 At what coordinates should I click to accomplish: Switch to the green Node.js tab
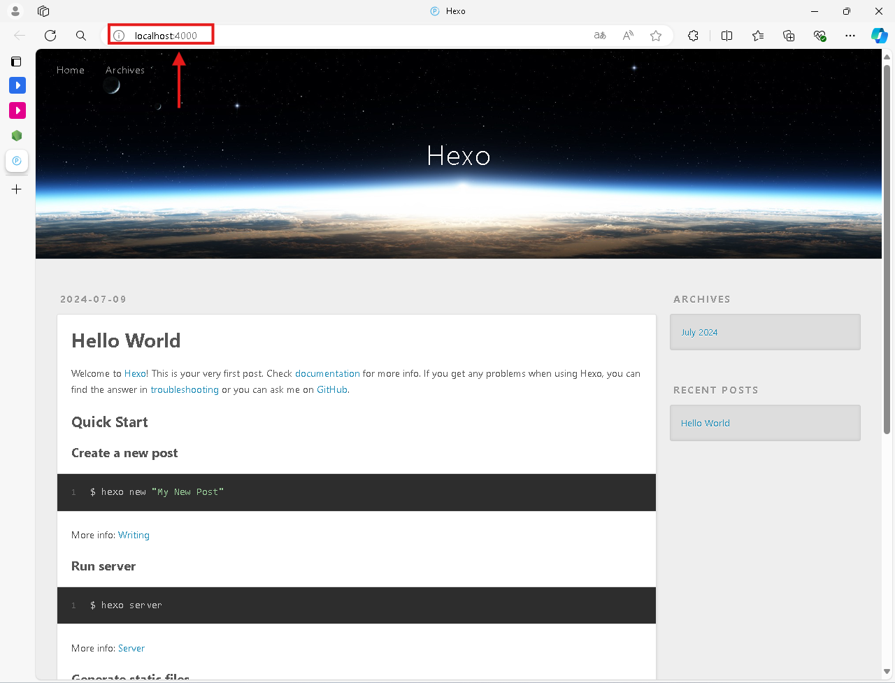[17, 136]
